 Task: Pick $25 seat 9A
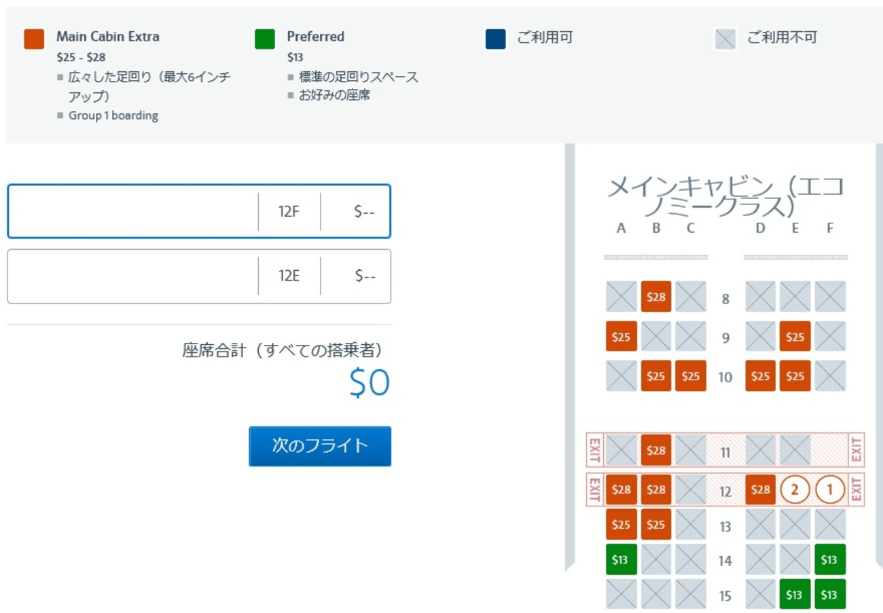(621, 336)
